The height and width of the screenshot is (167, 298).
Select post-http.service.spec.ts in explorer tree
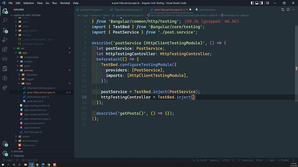[x=41, y=92]
